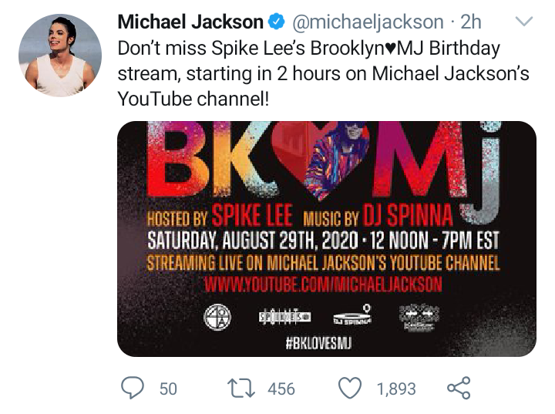The width and height of the screenshot is (555, 414).
Task: Click the blue verified badge
Action: [x=277, y=22]
